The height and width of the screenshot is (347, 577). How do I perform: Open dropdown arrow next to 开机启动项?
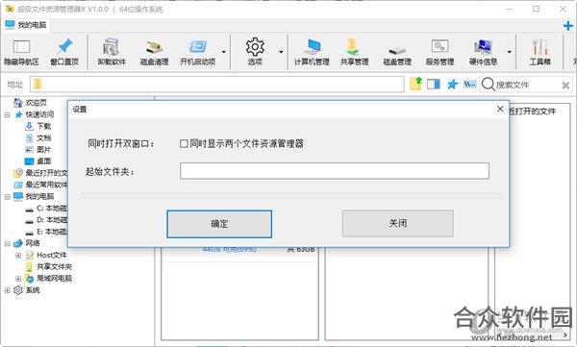[223, 52]
